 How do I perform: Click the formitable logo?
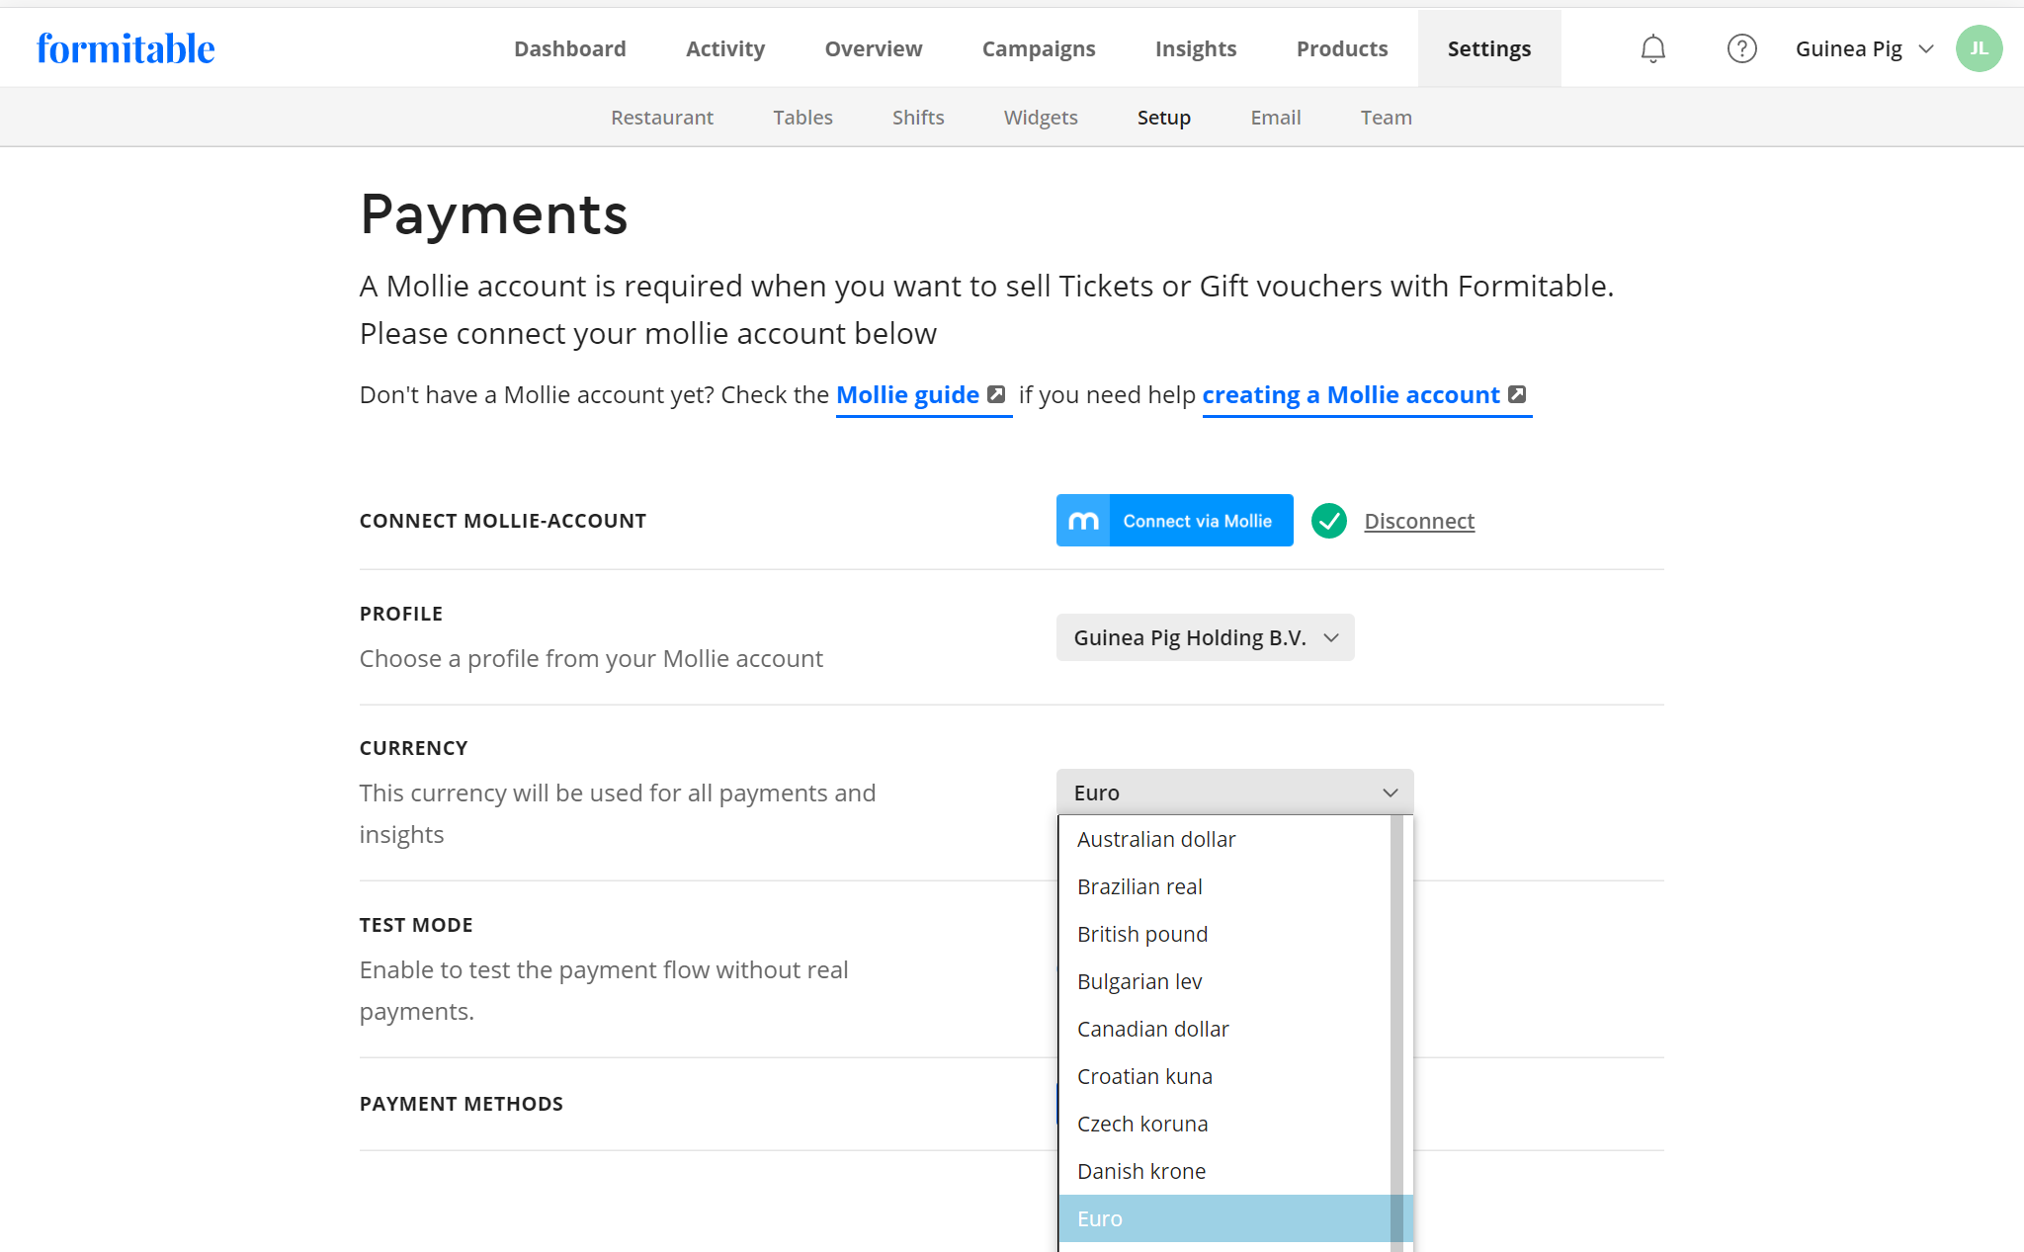coord(126,48)
